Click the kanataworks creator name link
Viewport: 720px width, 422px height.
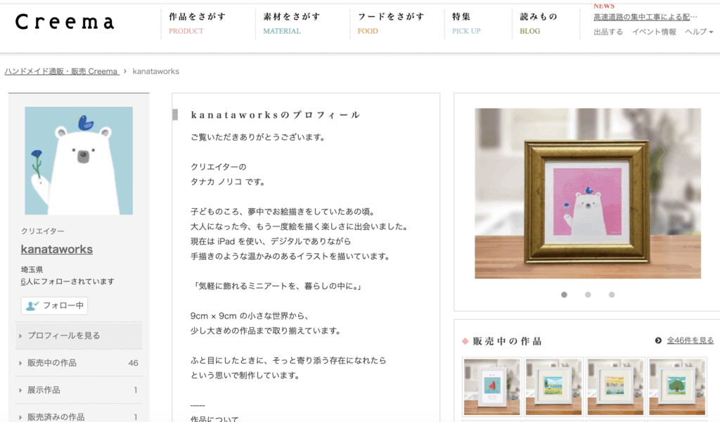(56, 250)
